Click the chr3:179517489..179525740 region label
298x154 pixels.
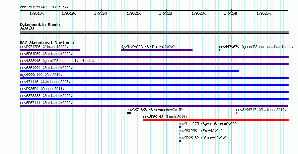45,7
